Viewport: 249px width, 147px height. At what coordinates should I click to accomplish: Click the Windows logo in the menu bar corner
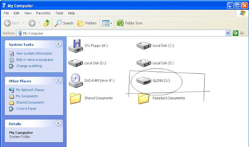click(243, 13)
